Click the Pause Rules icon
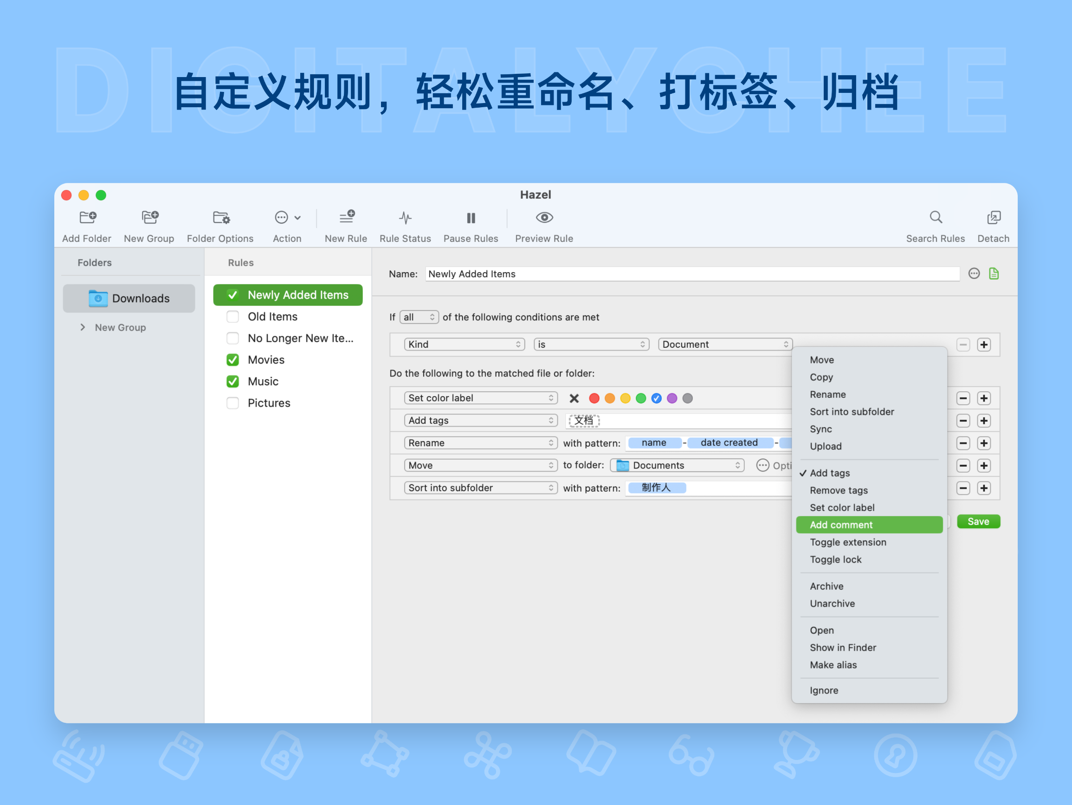1072x805 pixels. tap(470, 217)
